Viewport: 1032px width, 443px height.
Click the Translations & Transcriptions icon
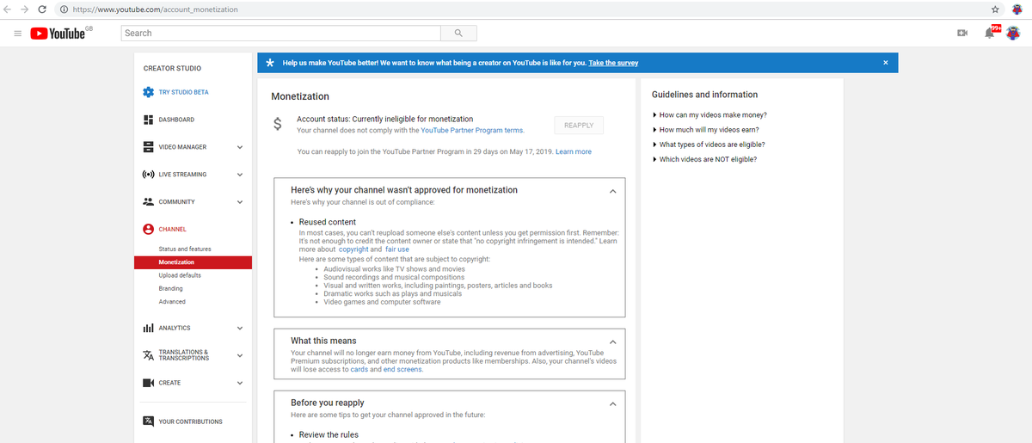tap(148, 355)
